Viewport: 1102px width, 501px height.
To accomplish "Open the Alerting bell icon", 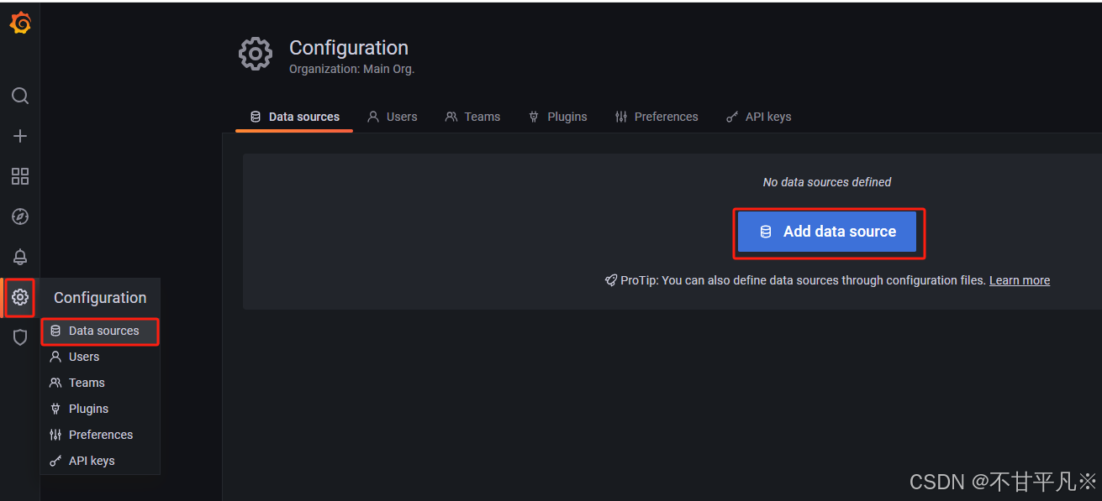I will tap(20, 257).
